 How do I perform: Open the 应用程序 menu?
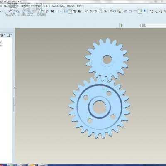36,6
